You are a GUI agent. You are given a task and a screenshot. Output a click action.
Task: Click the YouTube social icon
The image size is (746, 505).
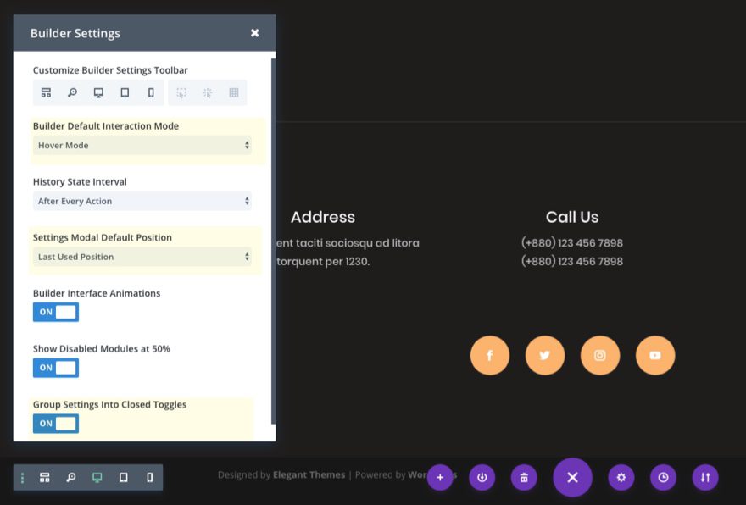tap(655, 355)
